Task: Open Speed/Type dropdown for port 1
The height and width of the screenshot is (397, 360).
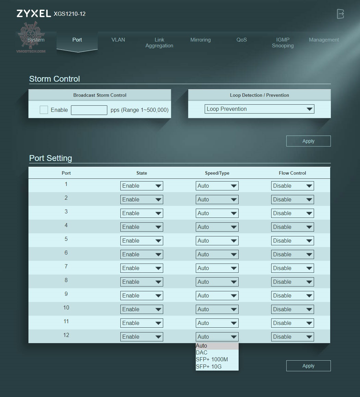Action: [x=217, y=186]
